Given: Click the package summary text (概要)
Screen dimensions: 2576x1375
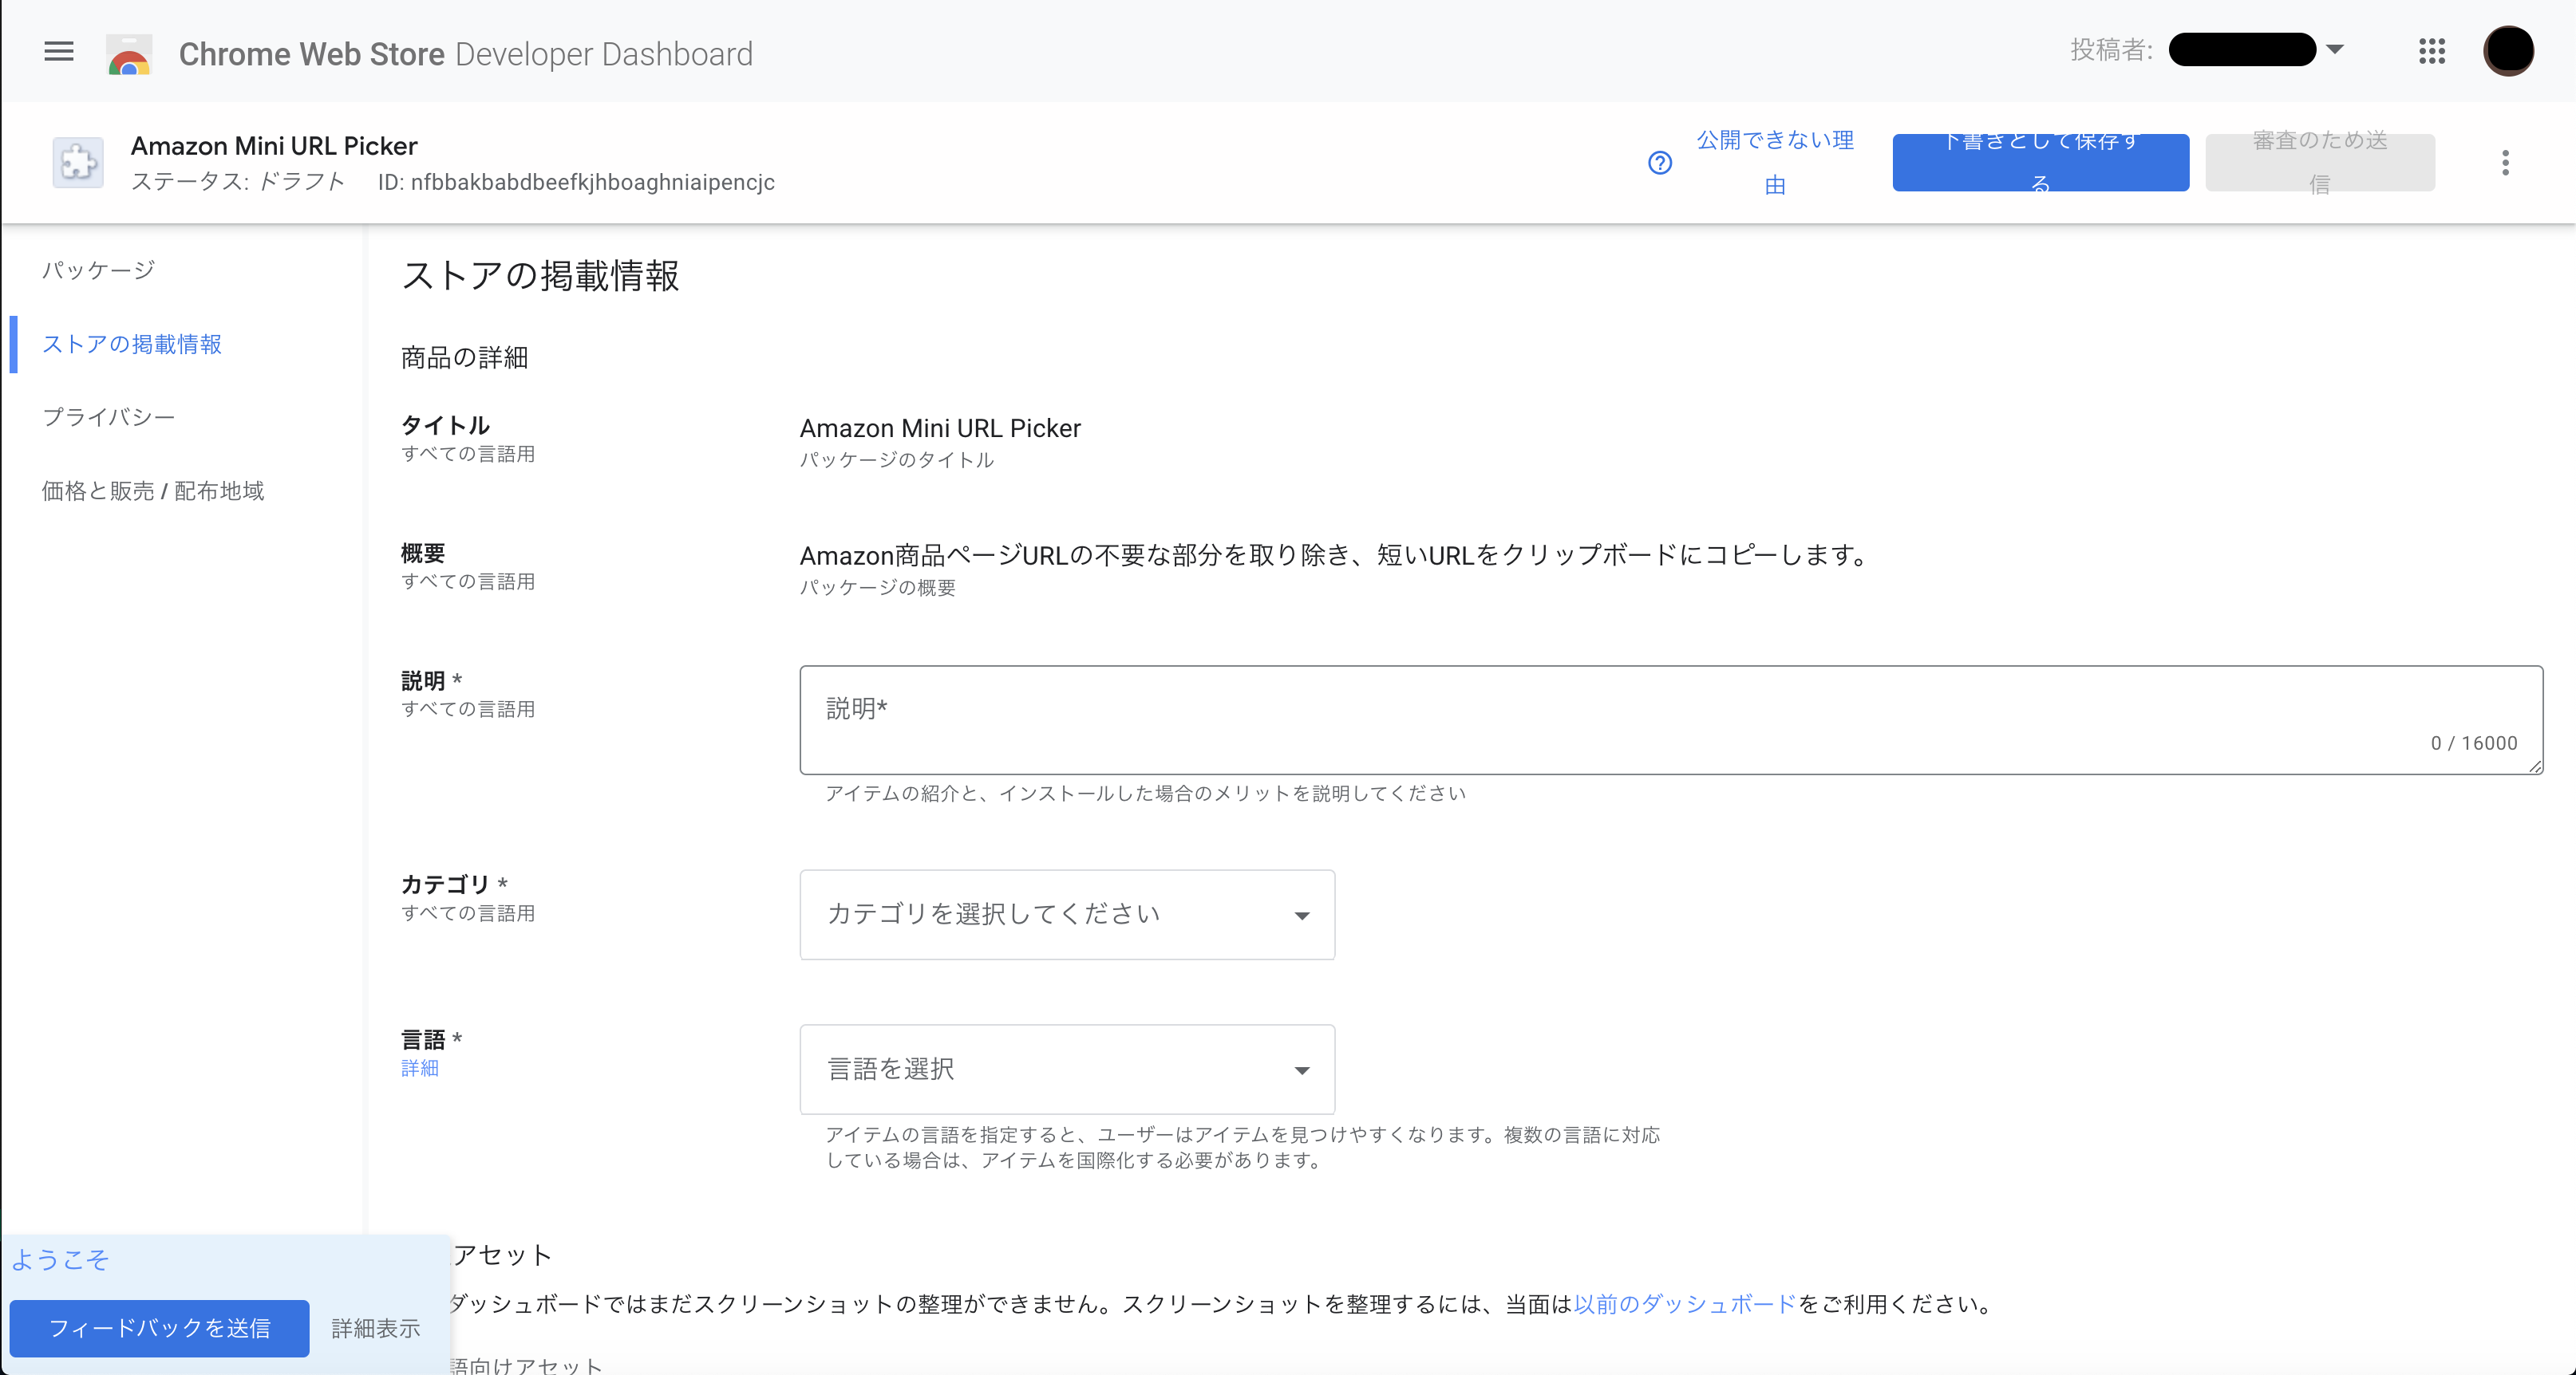Looking at the screenshot, I should click(1334, 554).
